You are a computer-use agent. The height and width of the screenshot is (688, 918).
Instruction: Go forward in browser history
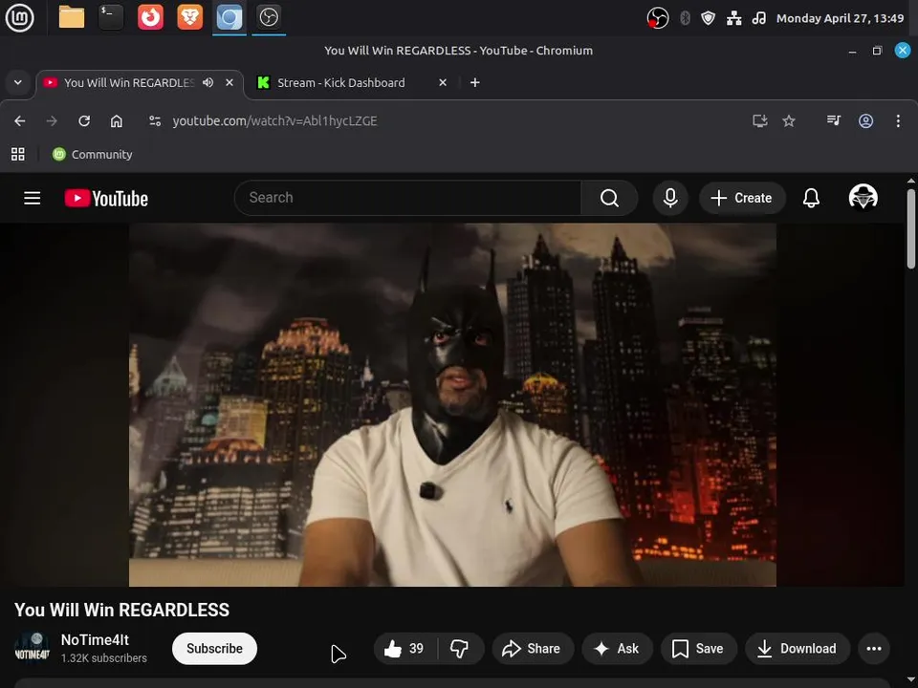click(x=52, y=121)
